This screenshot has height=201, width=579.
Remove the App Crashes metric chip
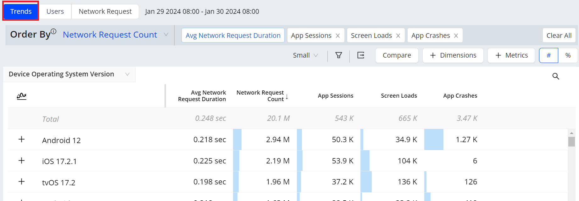coord(456,36)
